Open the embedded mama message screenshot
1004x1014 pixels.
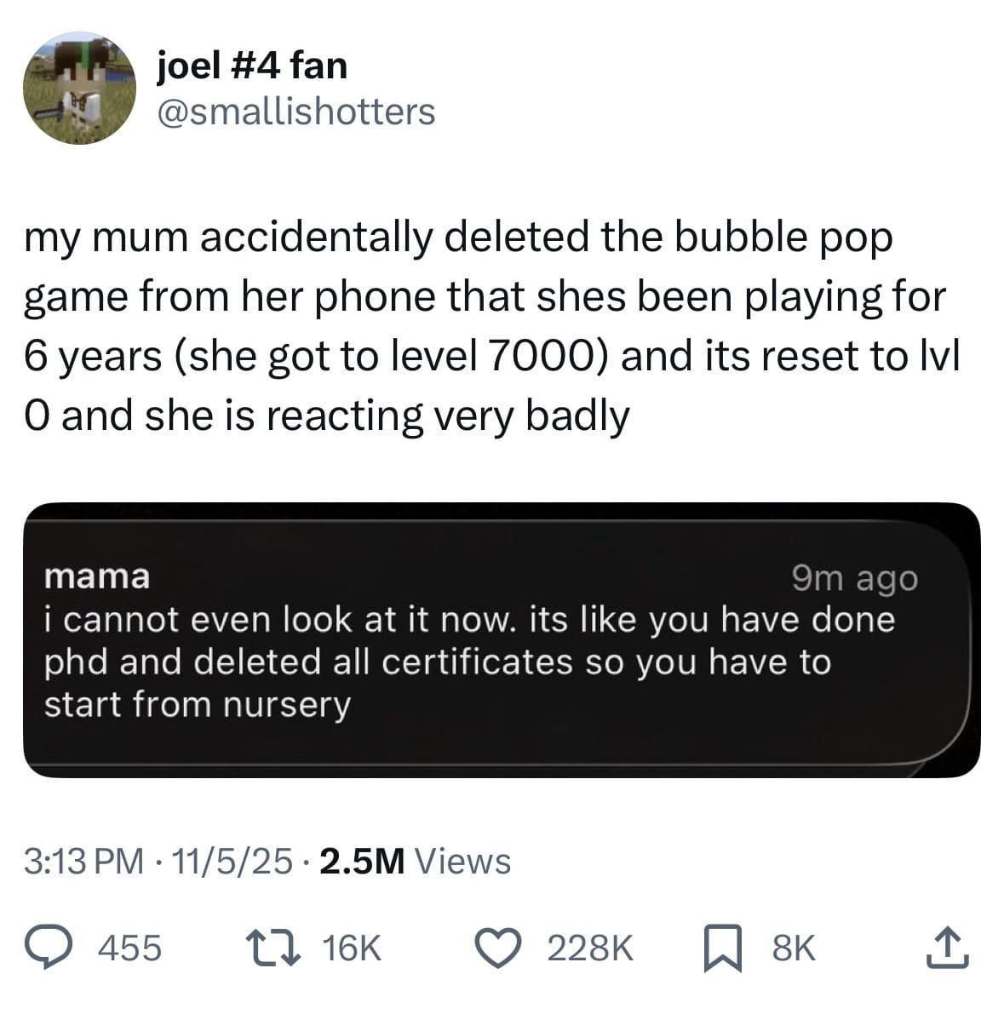click(x=502, y=640)
